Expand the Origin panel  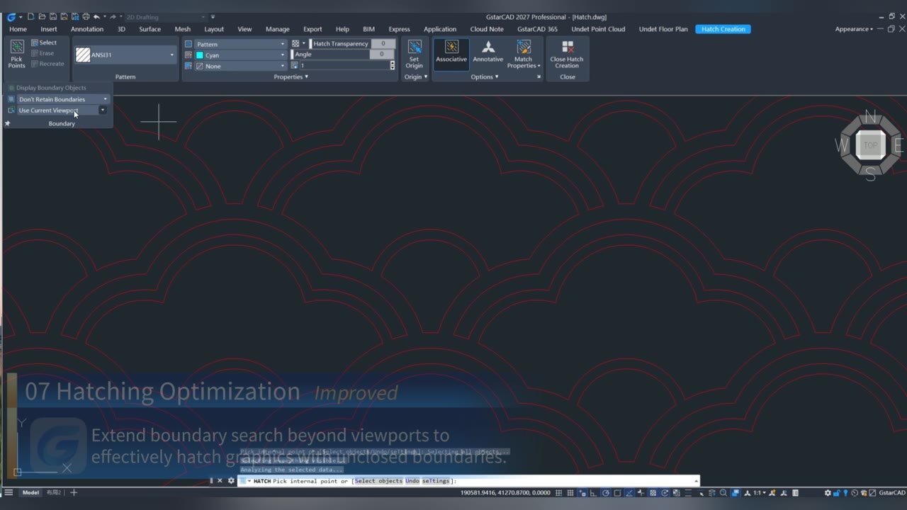(x=415, y=76)
